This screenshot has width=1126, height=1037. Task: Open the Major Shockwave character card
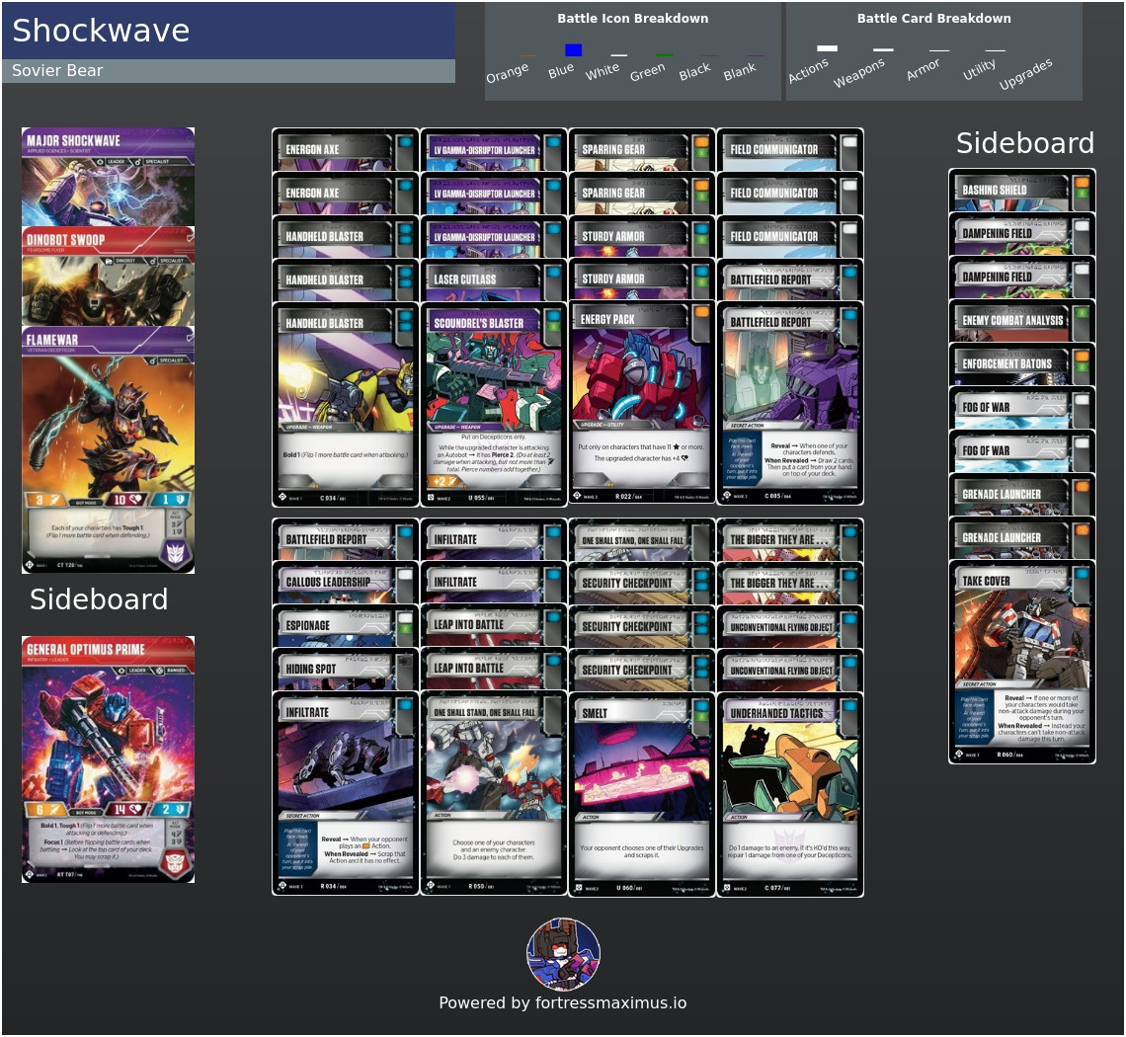tap(108, 177)
